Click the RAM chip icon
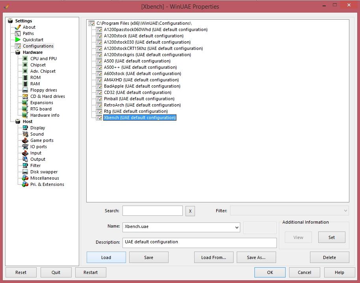Viewport: 360px width, 283px height. pyautogui.click(x=25, y=84)
